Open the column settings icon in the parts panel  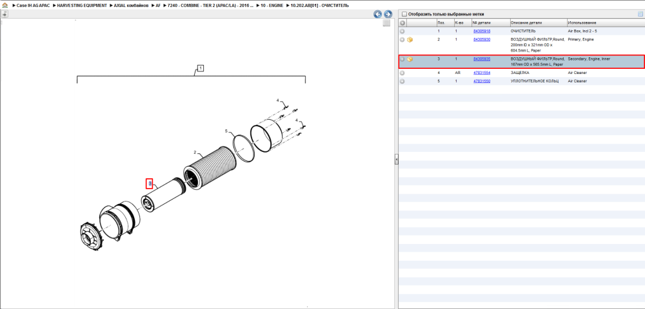point(640,14)
